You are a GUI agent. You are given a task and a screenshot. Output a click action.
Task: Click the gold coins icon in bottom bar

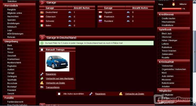click(x=121, y=94)
